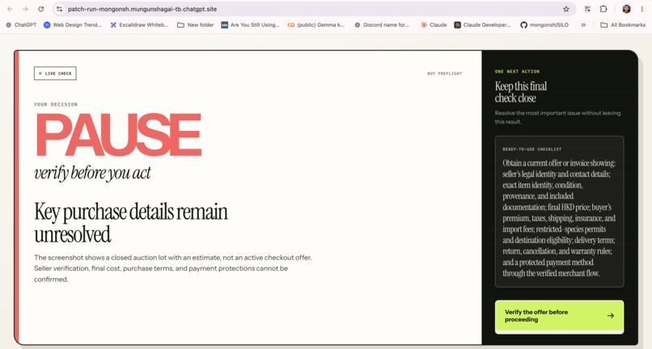This screenshot has width=652, height=349.
Task: Show more bookmarks with the double chevron
Action: (583, 25)
